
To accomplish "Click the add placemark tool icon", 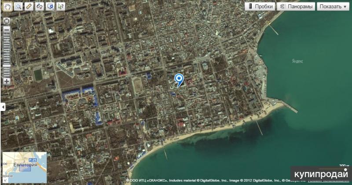I will coord(50,7).
